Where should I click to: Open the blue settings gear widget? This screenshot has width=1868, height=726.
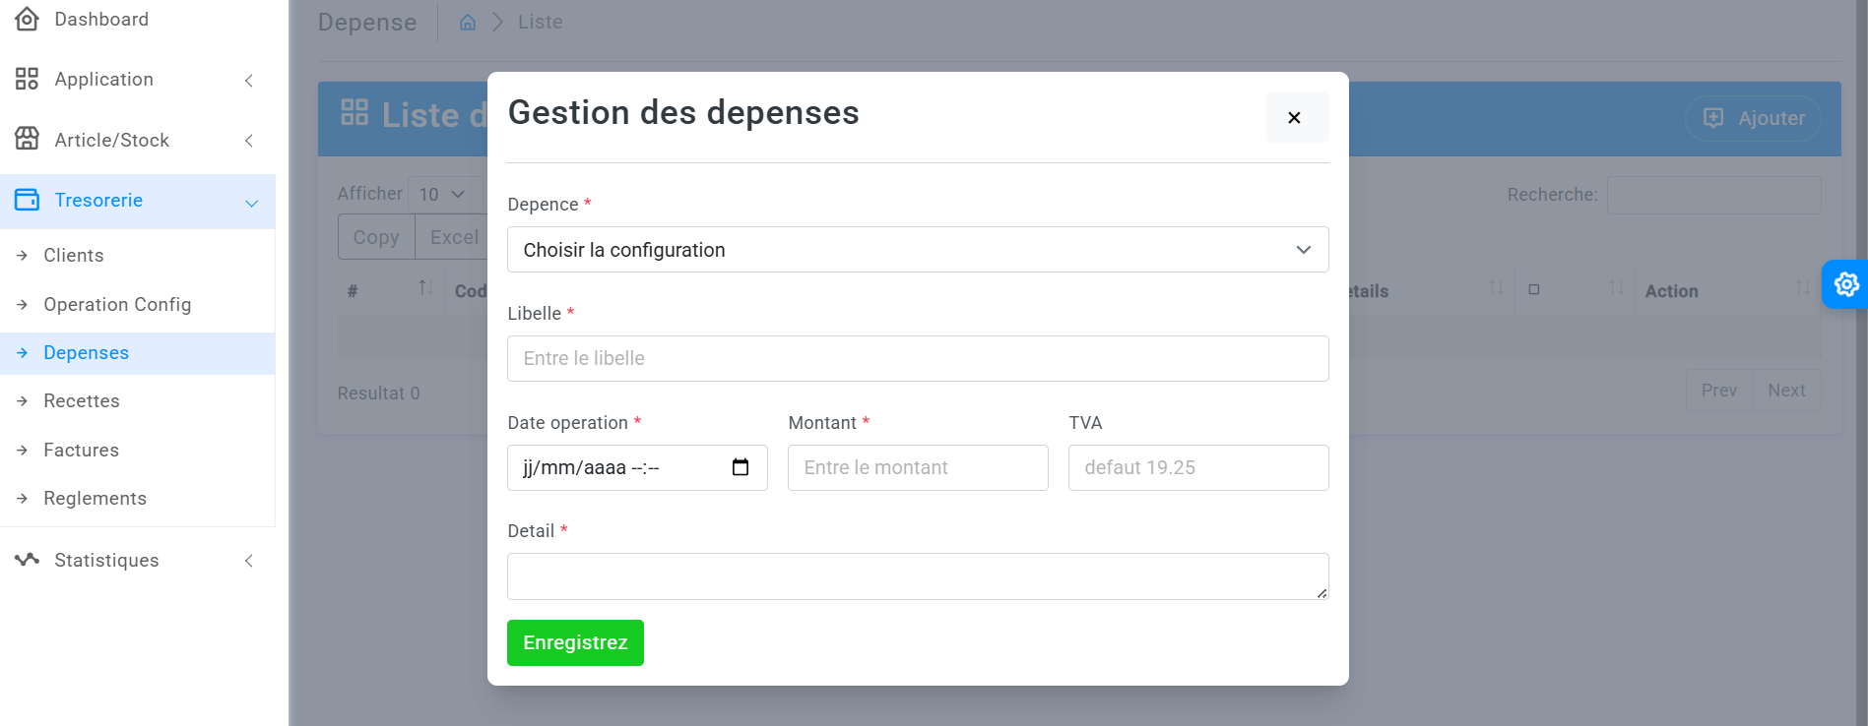[x=1845, y=284]
